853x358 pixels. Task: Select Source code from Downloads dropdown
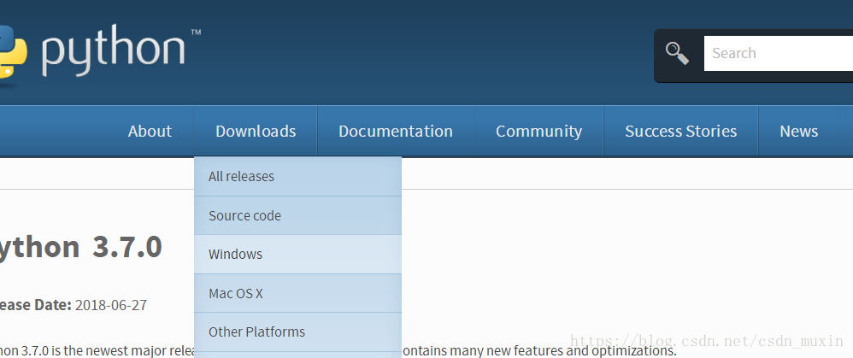pos(297,215)
